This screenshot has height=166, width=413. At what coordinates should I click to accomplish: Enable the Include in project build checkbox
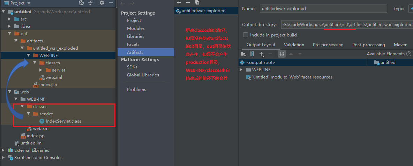click(x=246, y=35)
